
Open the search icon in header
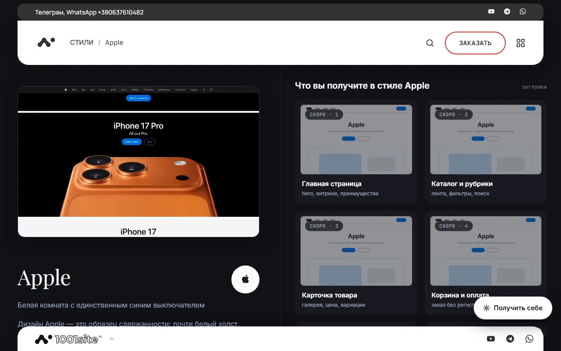430,43
